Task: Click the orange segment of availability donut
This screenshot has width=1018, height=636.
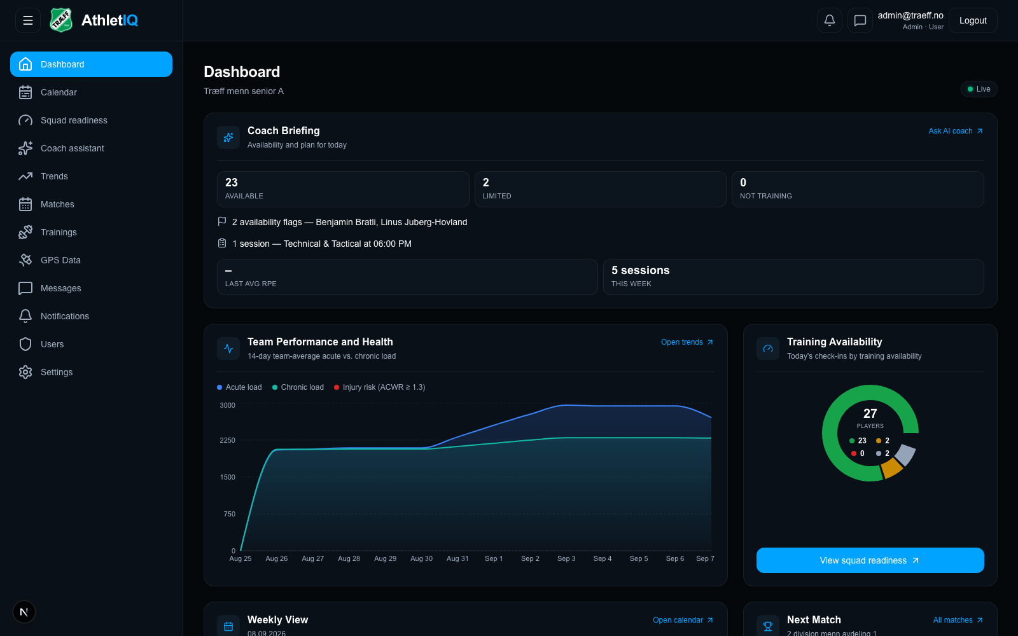Action: point(891,469)
